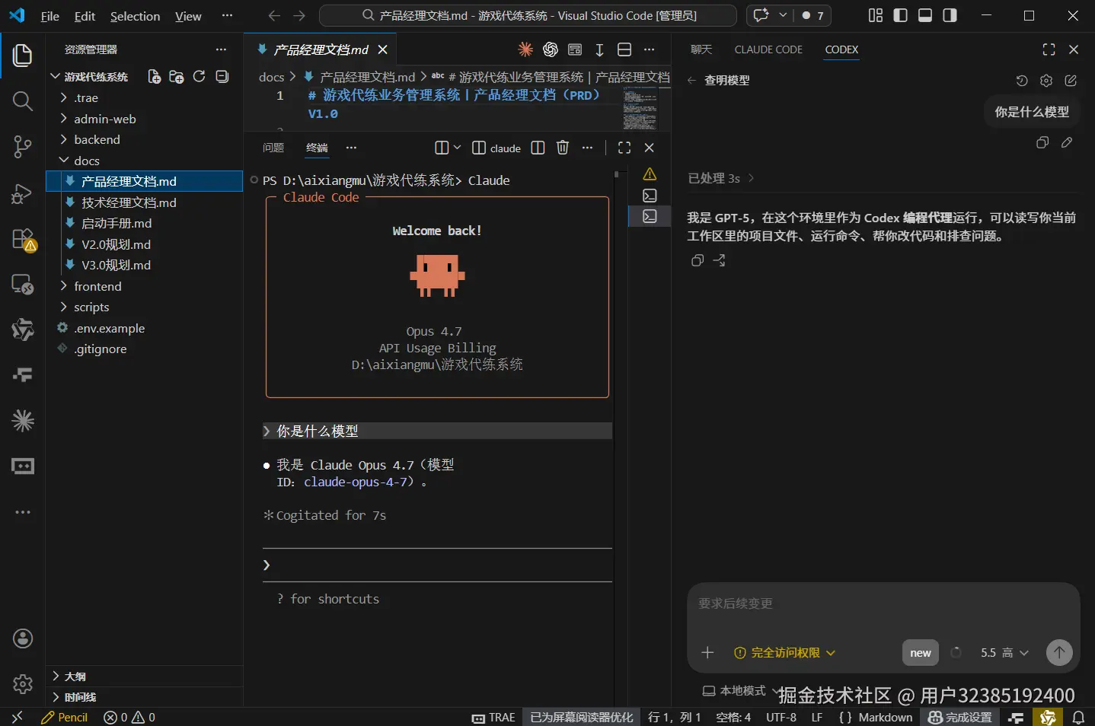Open notifications bell in status bar
The height and width of the screenshot is (726, 1095).
click(x=1078, y=717)
